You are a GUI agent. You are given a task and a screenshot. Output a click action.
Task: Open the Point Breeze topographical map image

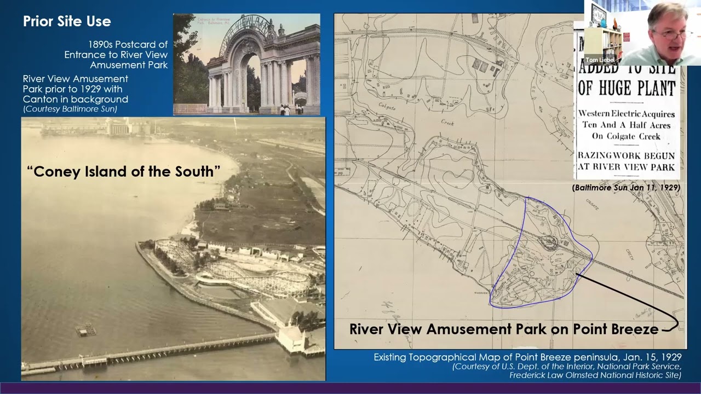point(510,181)
